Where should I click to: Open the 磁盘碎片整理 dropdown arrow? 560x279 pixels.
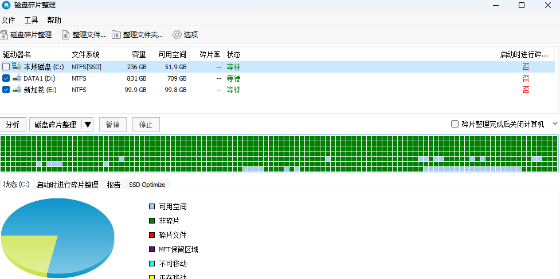point(88,125)
